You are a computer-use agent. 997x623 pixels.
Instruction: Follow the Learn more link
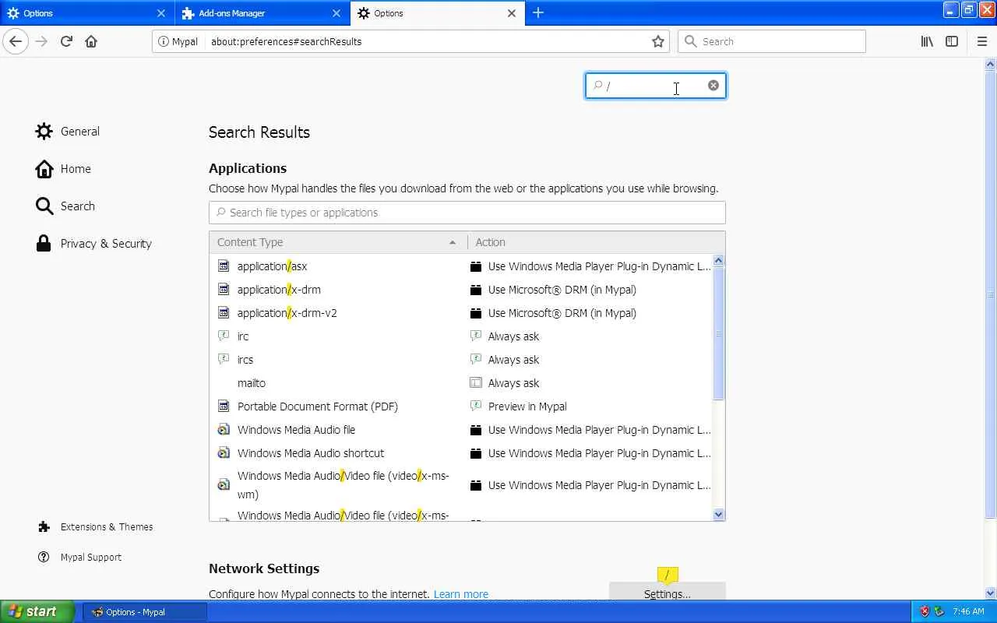pyautogui.click(x=461, y=594)
